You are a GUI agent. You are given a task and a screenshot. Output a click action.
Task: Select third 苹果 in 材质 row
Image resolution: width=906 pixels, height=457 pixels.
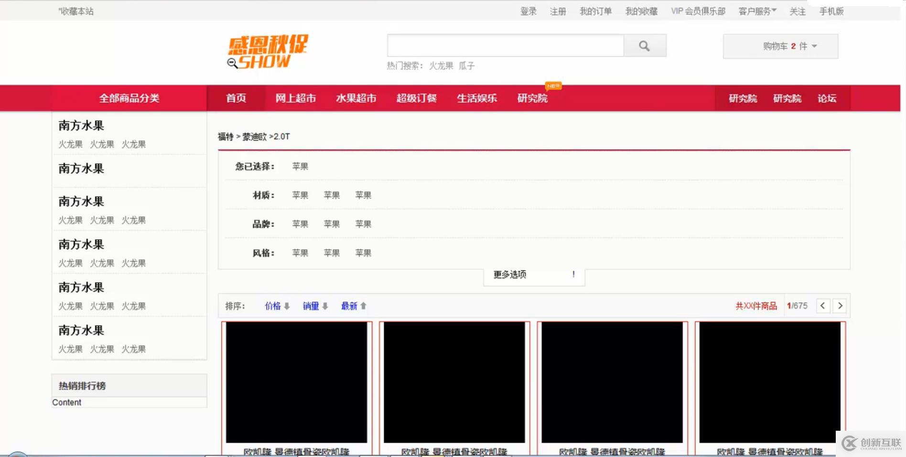click(363, 195)
